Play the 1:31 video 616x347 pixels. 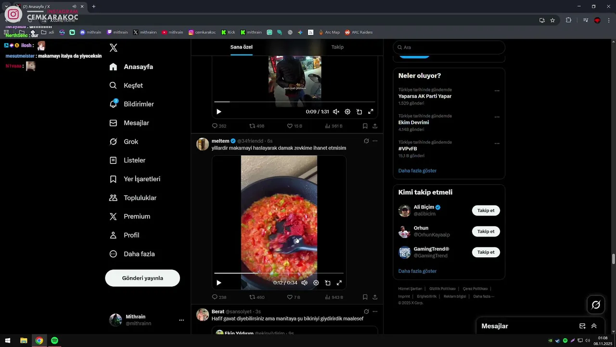(x=219, y=112)
